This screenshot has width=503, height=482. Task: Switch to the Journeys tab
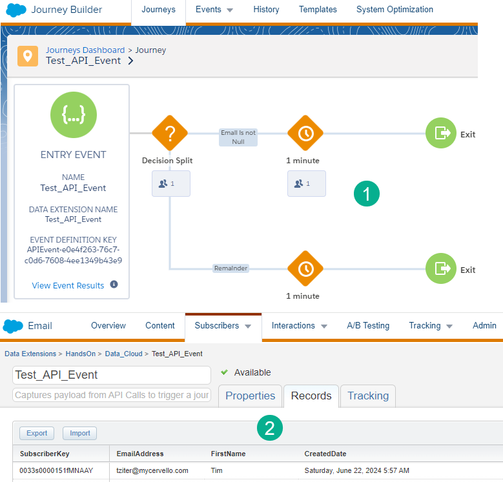tap(158, 10)
